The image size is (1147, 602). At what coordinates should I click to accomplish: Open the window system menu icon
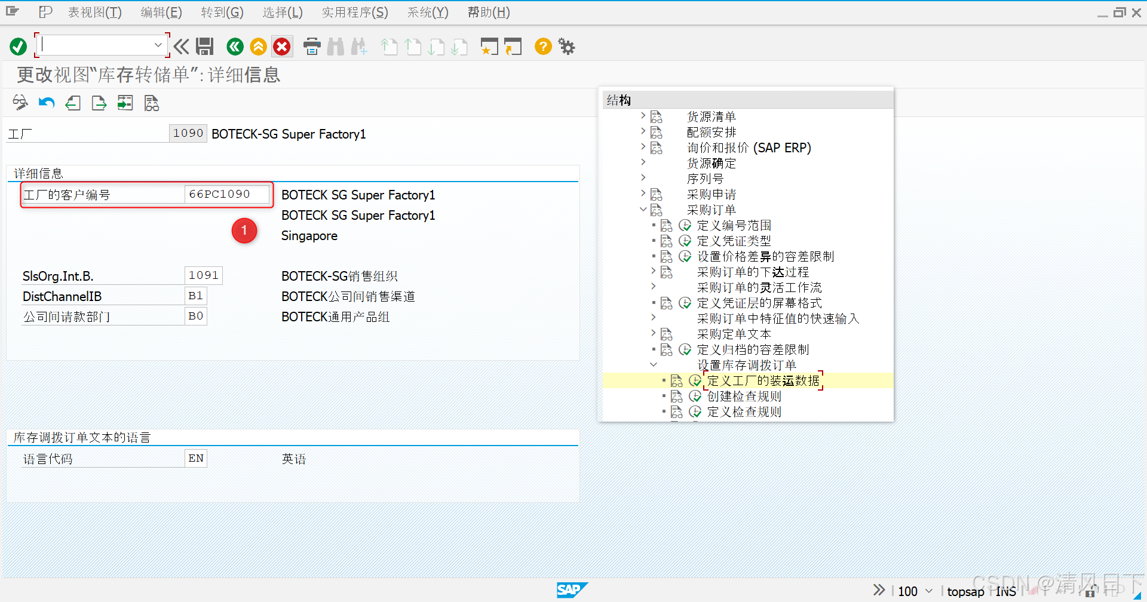tap(13, 11)
